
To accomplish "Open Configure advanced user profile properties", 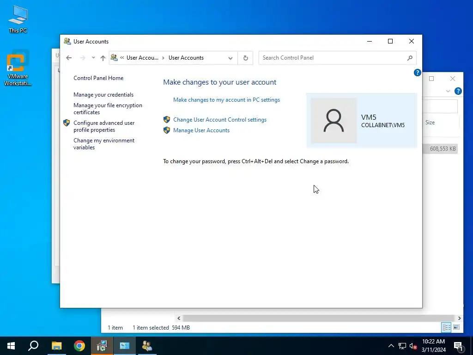I will pyautogui.click(x=104, y=126).
